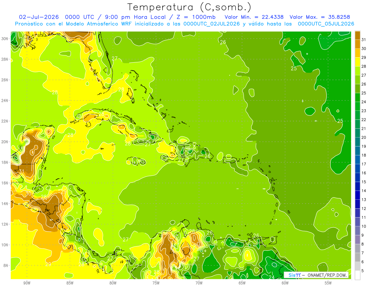Pick the colorbar swatch between 25 and 26
372x287 pixels.
[358, 89]
